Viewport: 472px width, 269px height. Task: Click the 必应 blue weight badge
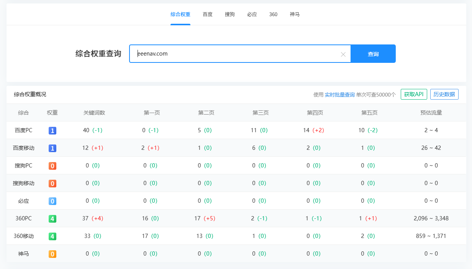click(x=52, y=201)
